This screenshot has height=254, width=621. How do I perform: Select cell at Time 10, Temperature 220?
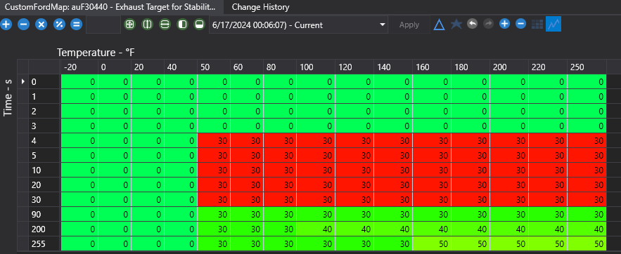[x=548, y=171]
